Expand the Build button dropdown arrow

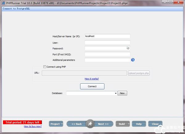[129, 124]
